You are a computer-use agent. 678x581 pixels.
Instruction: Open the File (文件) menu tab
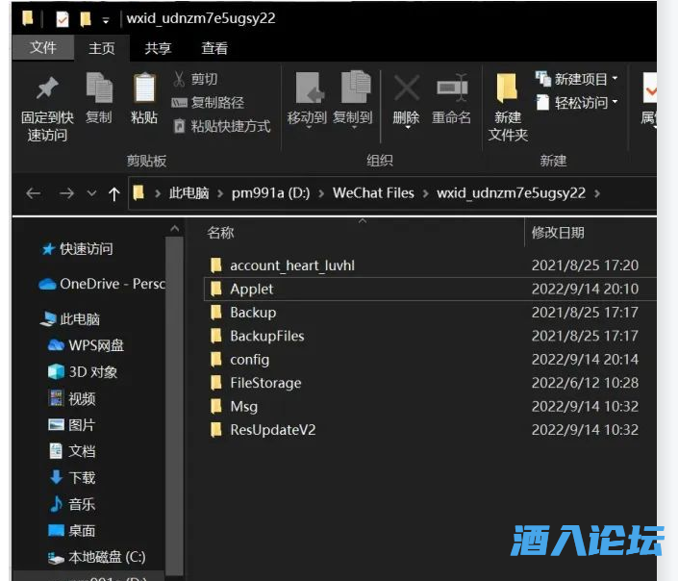point(43,47)
